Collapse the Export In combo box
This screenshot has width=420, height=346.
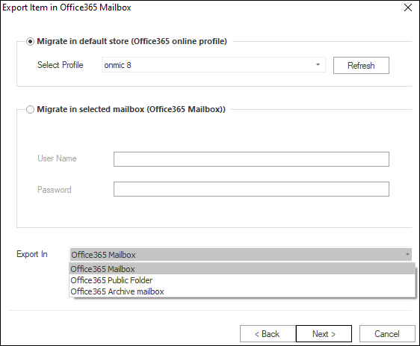coord(241,254)
